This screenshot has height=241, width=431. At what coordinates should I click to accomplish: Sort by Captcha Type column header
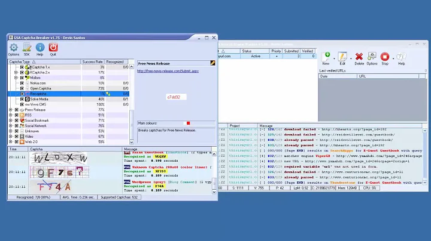tap(44, 62)
